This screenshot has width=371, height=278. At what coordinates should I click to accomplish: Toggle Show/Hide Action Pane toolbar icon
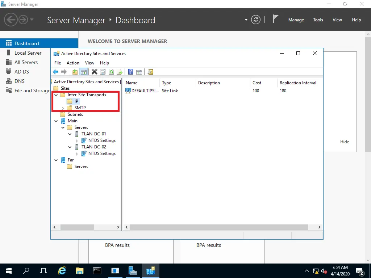pos(139,72)
